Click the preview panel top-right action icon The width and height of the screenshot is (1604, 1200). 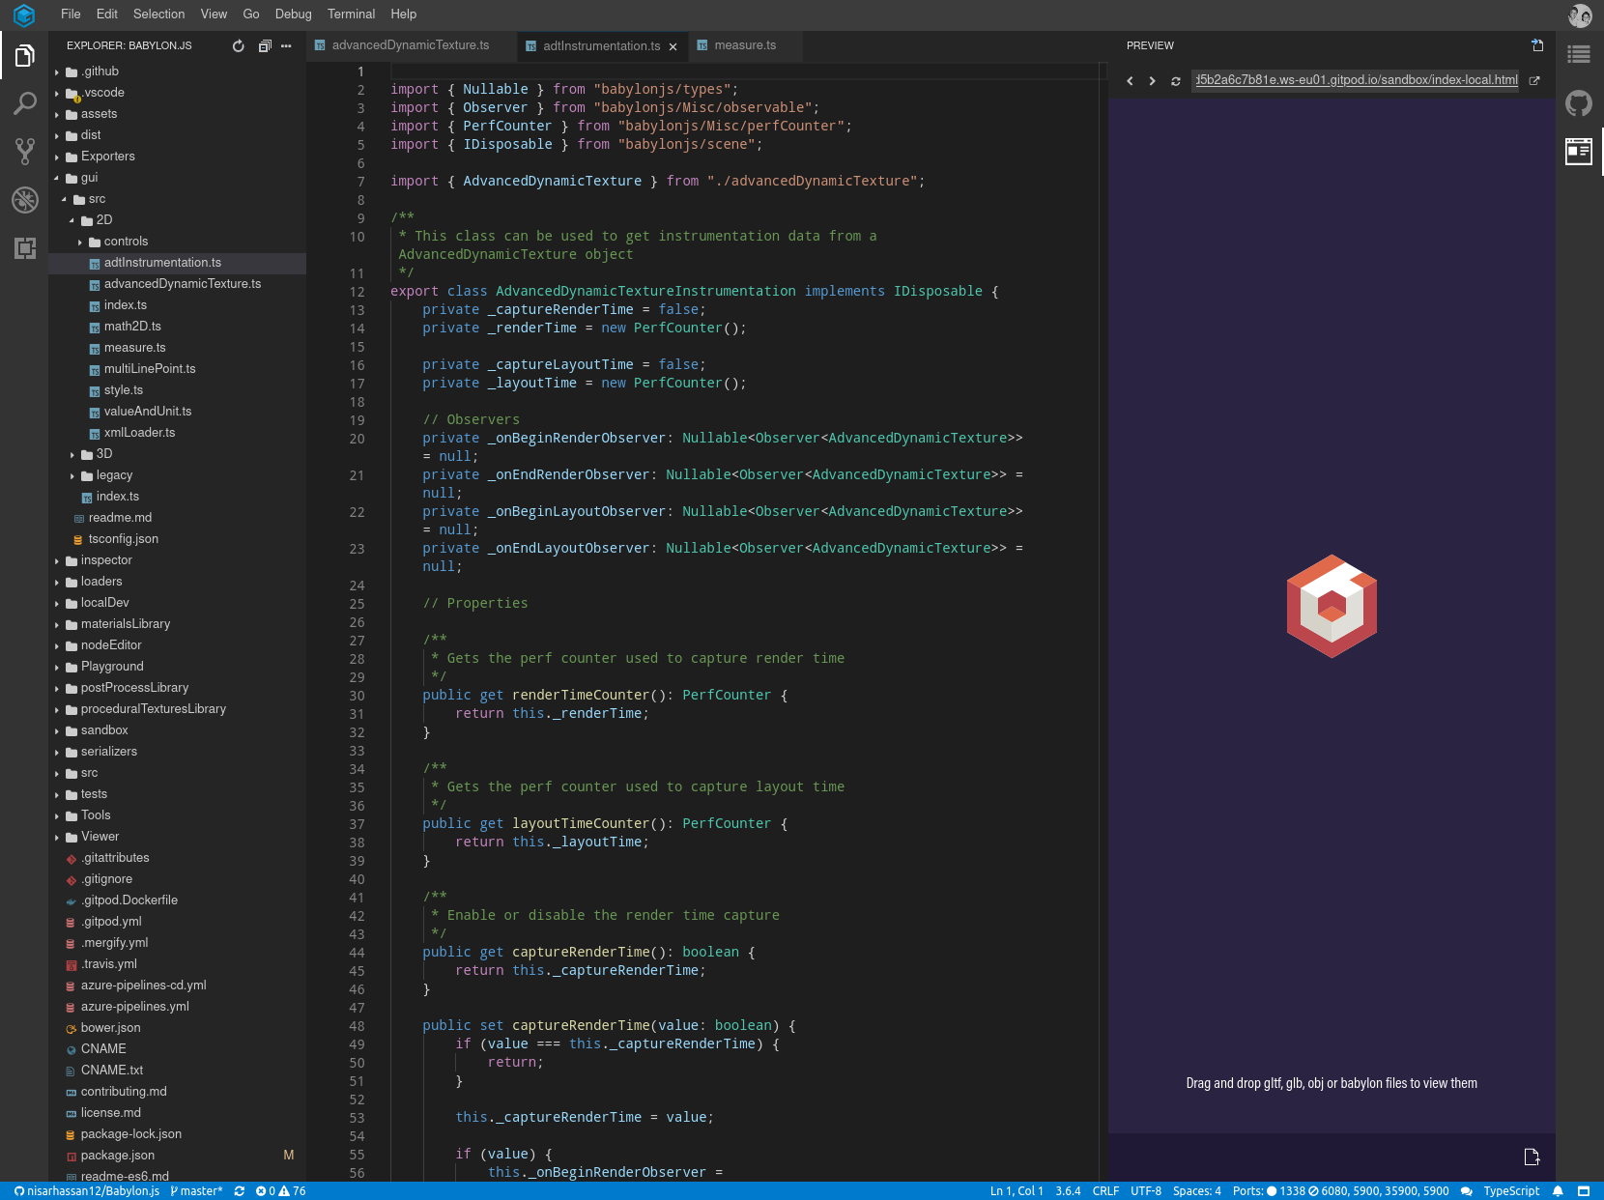coord(1537,45)
